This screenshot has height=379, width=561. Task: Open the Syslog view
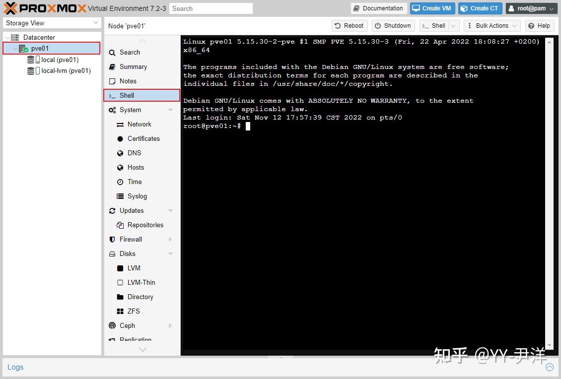click(137, 196)
